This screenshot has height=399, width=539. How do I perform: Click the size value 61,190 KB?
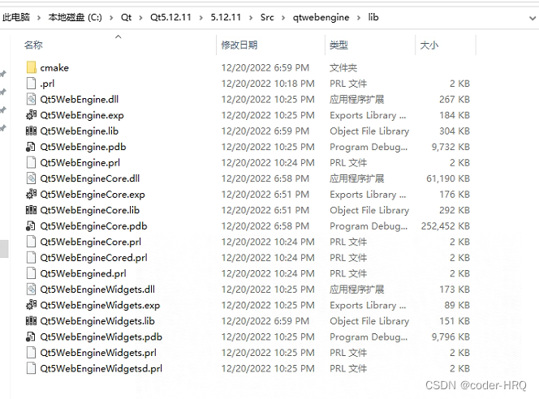coord(448,178)
